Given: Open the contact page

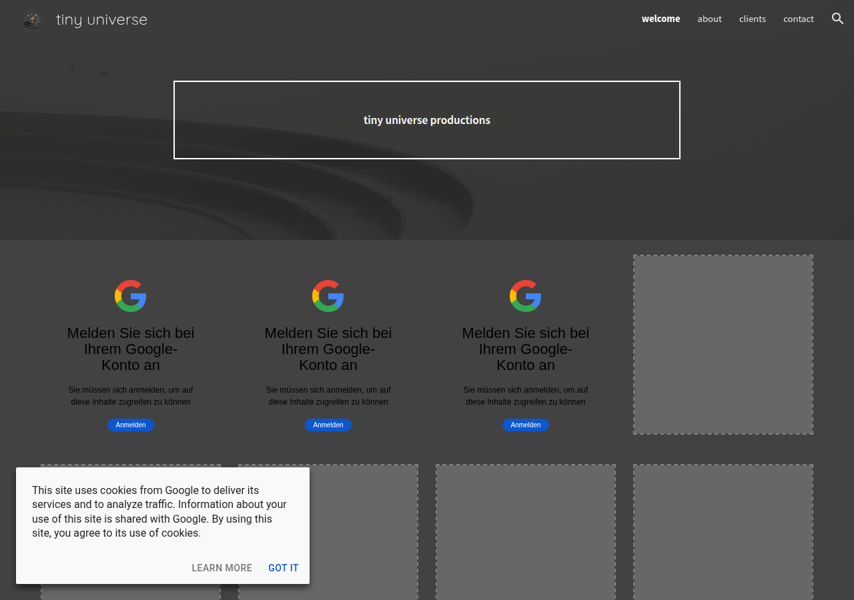Looking at the screenshot, I should coord(798,19).
